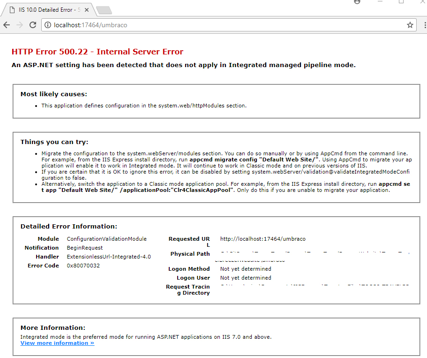Click the error code 0x80070032

[x=83, y=266]
